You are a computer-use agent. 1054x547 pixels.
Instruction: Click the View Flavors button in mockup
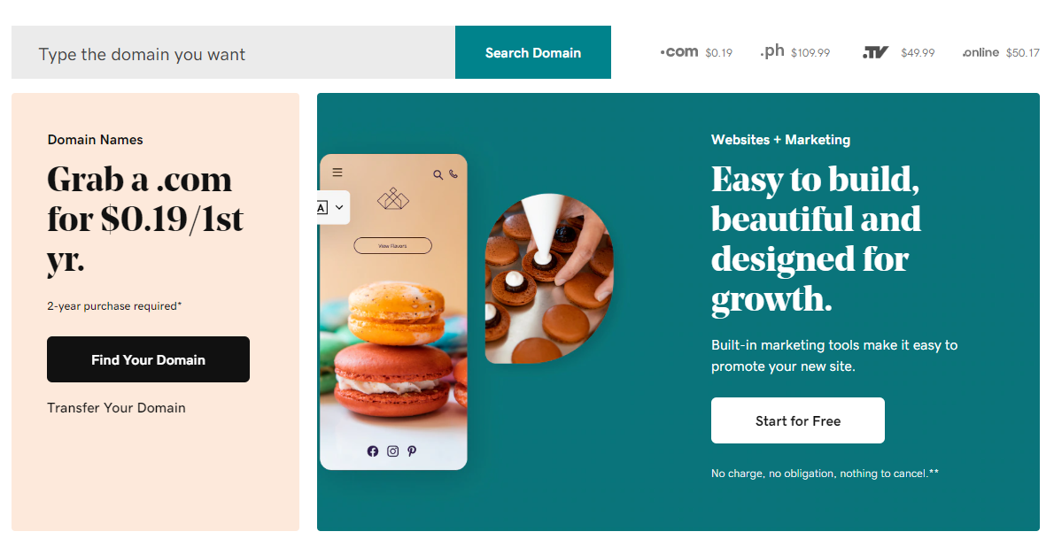tap(392, 246)
